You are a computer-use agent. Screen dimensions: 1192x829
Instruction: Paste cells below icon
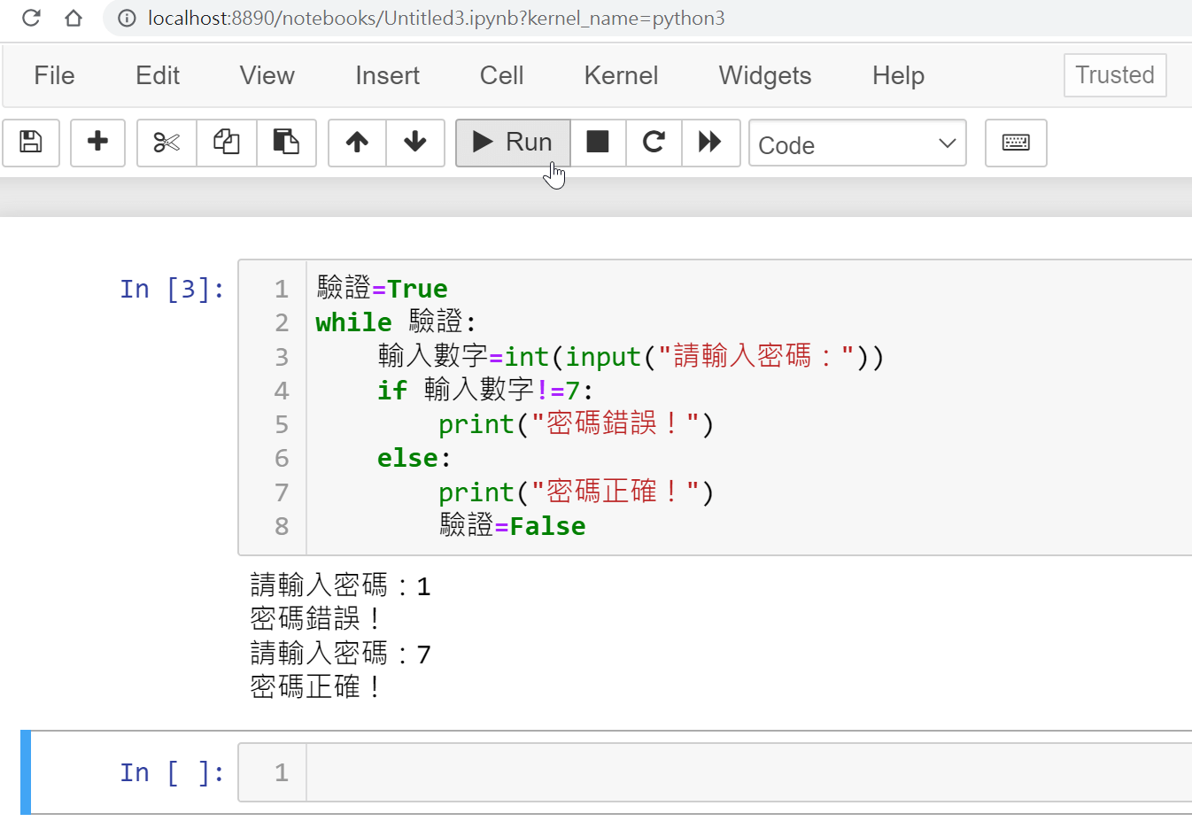click(x=286, y=143)
